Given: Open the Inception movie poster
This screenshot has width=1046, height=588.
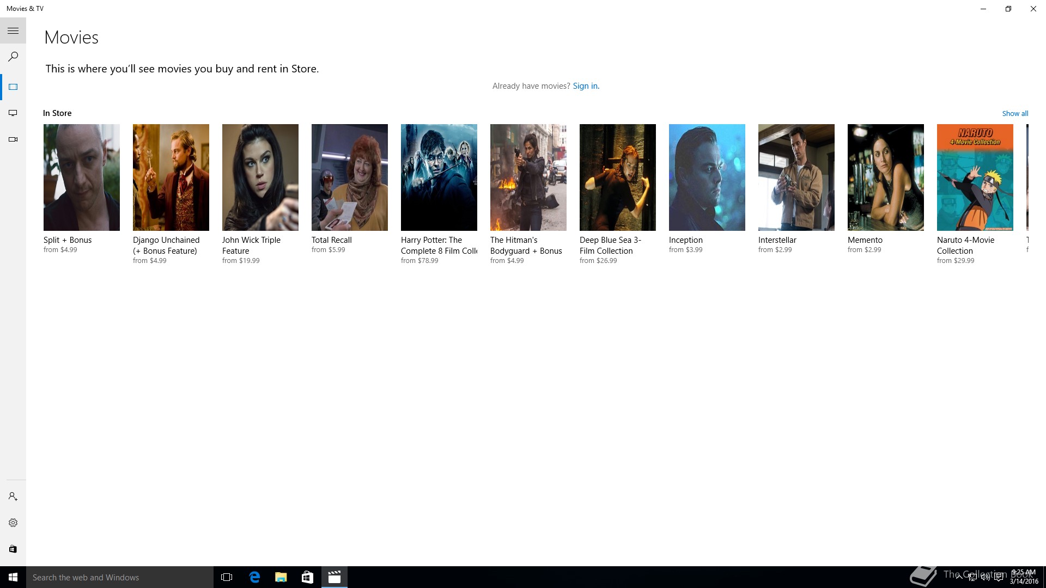Looking at the screenshot, I should [x=707, y=177].
